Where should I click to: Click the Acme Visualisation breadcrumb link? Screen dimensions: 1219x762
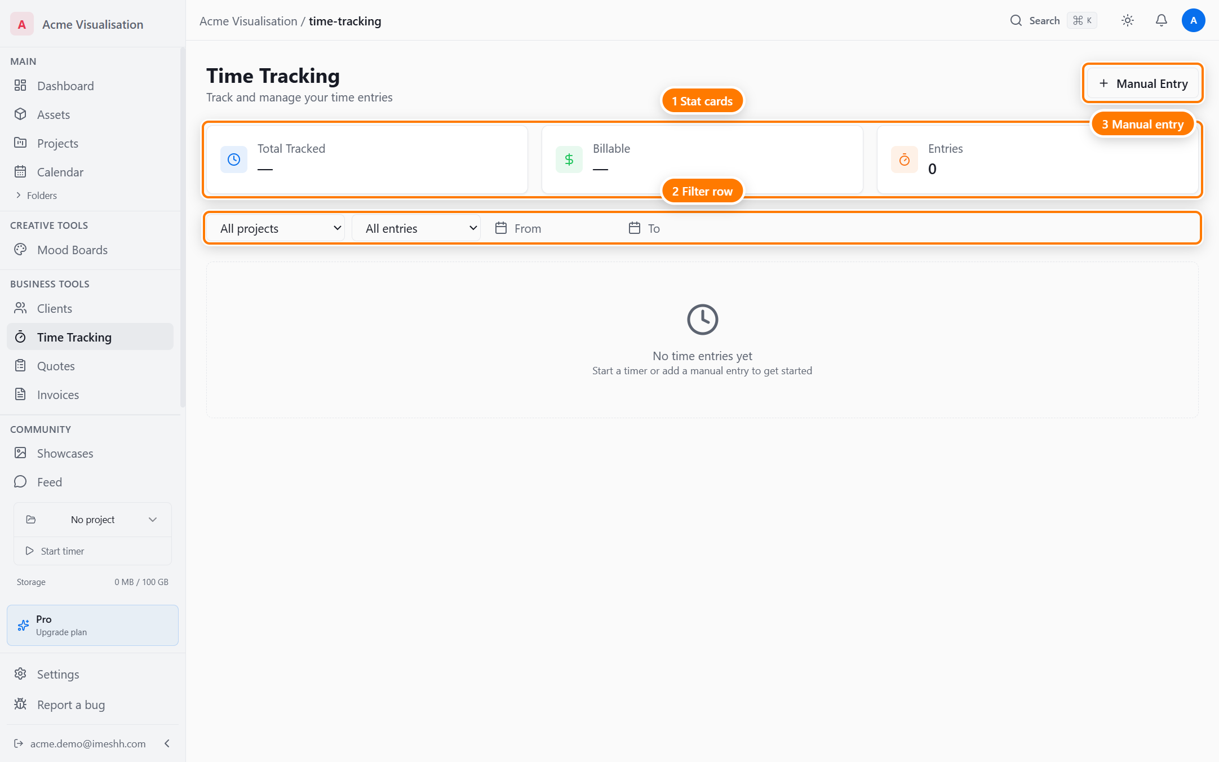click(248, 21)
